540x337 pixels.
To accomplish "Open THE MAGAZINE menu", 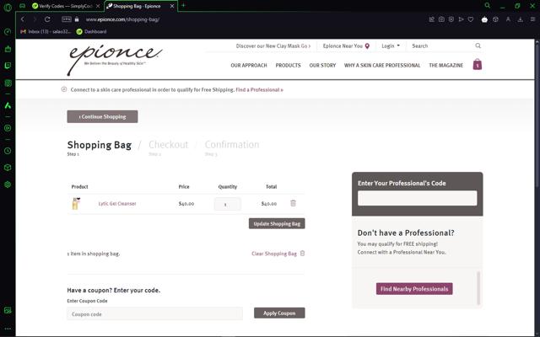I will tap(445, 66).
